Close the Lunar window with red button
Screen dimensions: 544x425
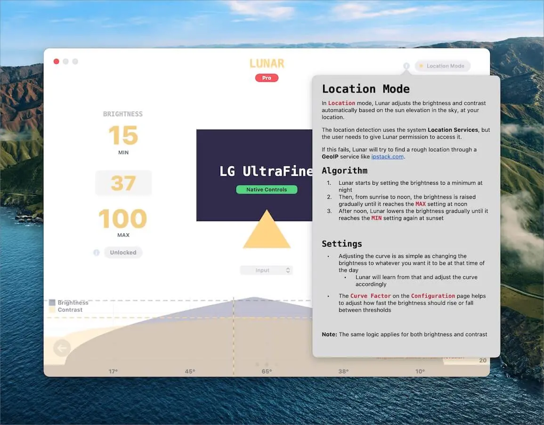56,61
